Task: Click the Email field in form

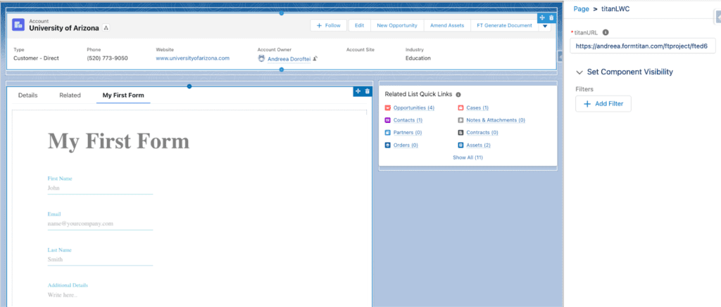Action: click(100, 224)
